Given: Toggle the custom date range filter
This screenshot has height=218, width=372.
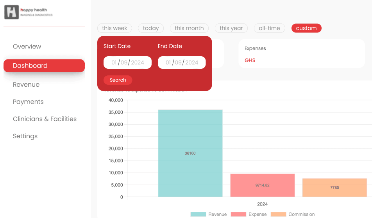Looking at the screenshot, I should [306, 28].
